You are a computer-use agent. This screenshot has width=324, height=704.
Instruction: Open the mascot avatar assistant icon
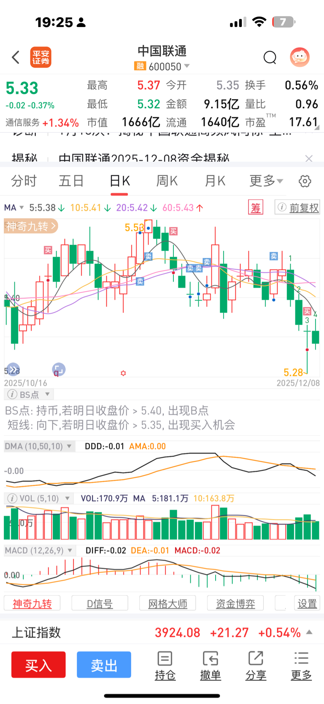[x=300, y=57]
